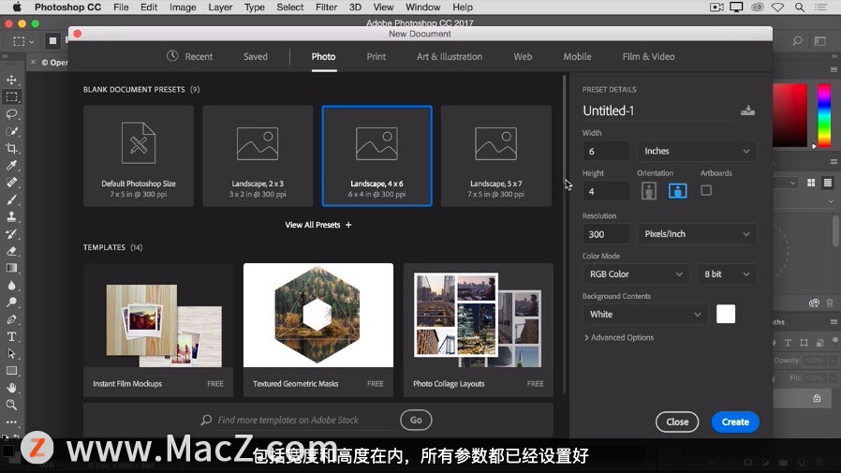Select the Quick Selection tool
The image size is (841, 473).
(11, 131)
